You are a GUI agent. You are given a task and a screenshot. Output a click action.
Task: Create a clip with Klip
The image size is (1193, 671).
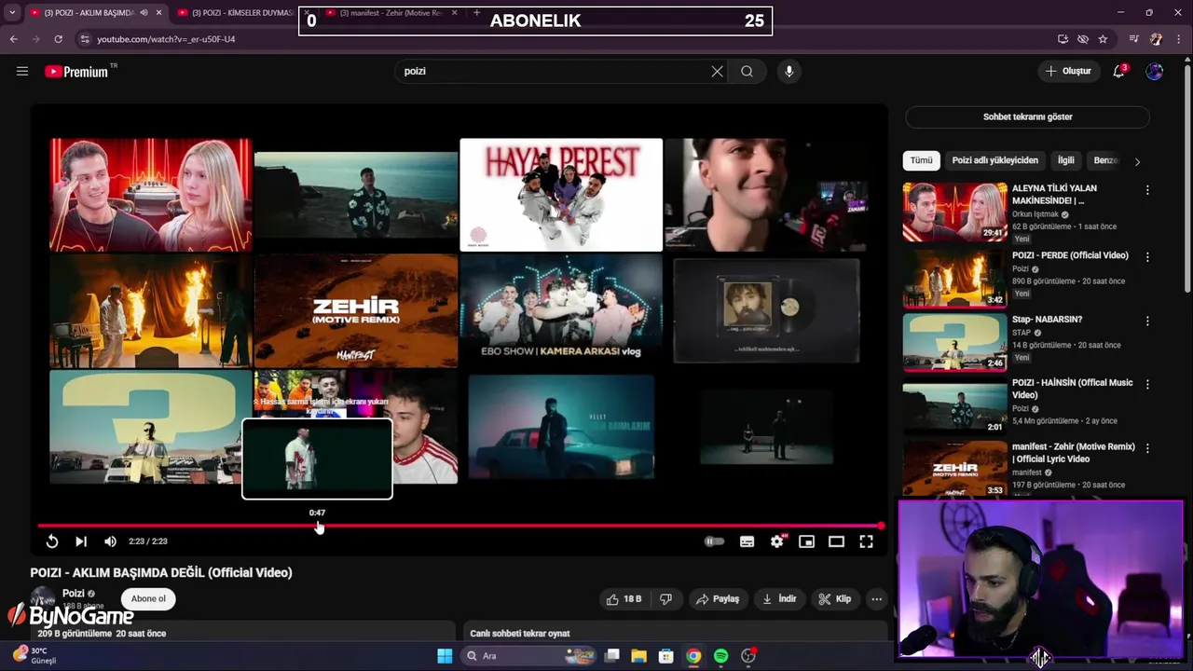pyautogui.click(x=835, y=599)
